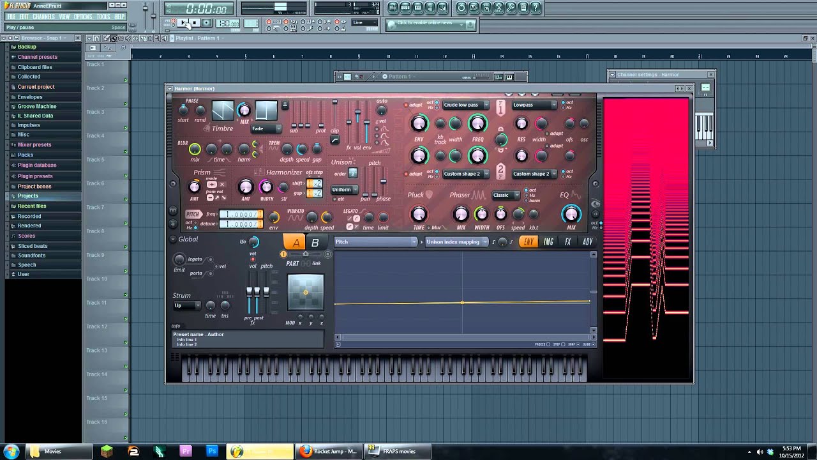Open the CHANNELS menu
Viewport: 817px width, 460px height.
[43, 17]
